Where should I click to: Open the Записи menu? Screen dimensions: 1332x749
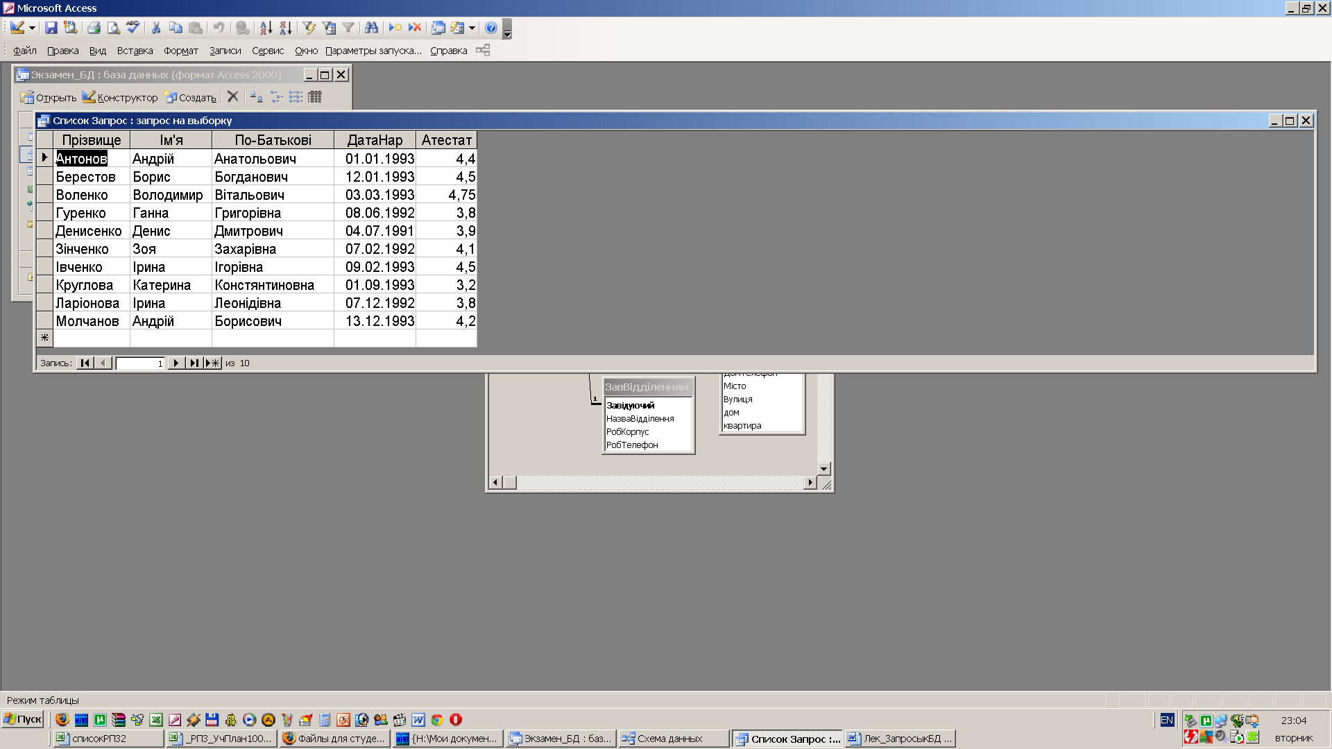(225, 51)
